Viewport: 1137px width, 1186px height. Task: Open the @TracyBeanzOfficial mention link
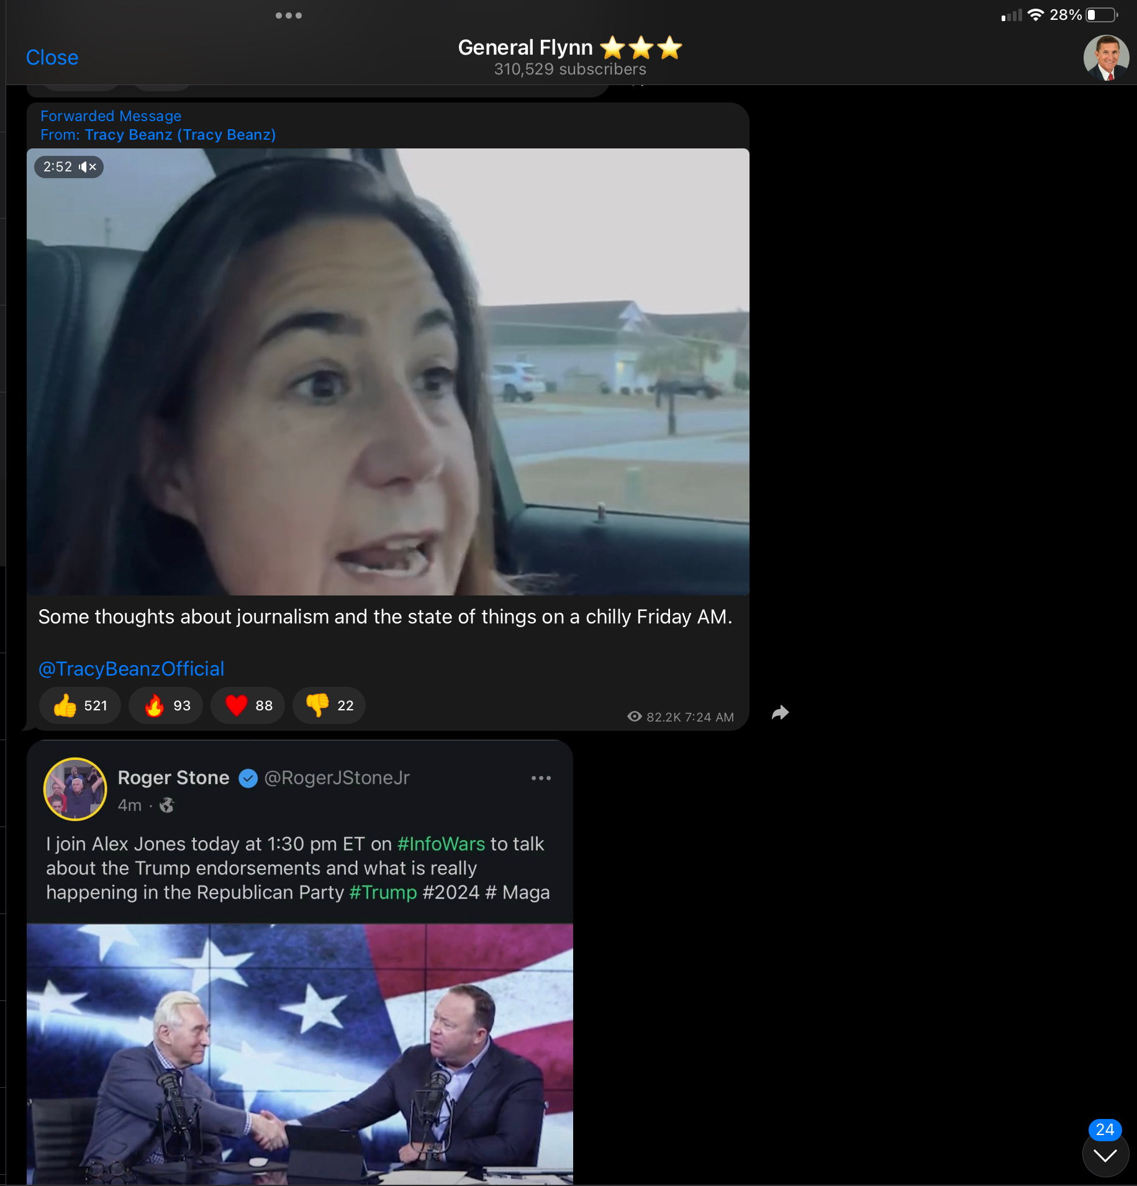pos(131,669)
